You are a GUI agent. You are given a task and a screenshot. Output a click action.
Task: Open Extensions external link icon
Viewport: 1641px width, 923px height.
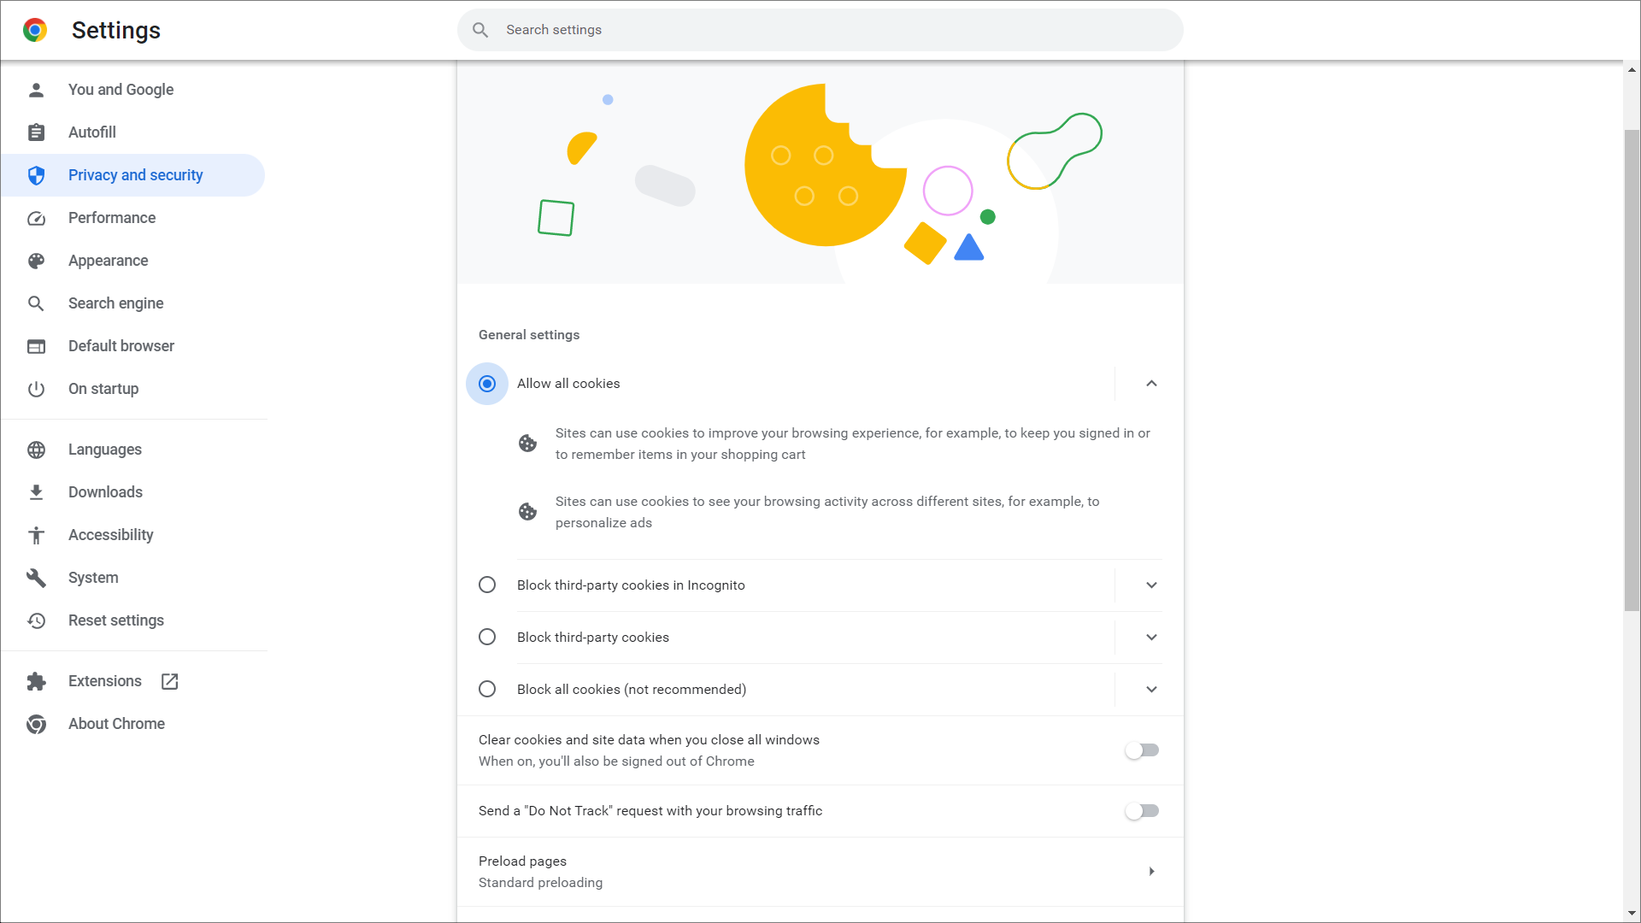coord(169,681)
